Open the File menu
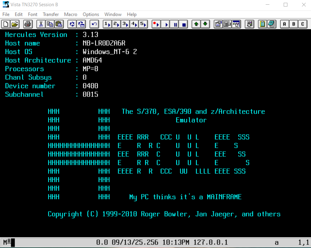 [6, 14]
